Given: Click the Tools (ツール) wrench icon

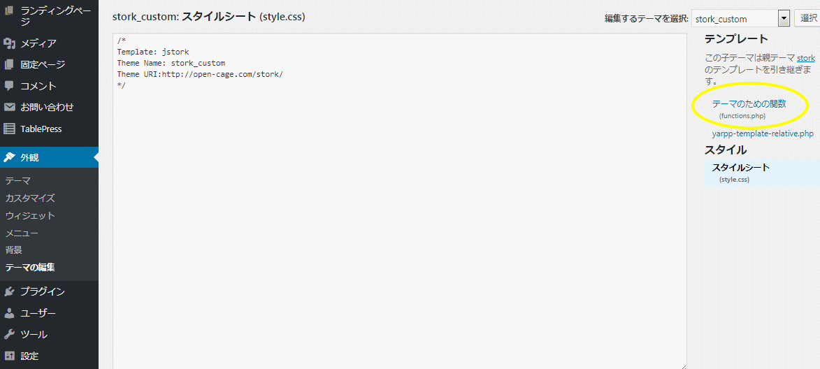Looking at the screenshot, I should coord(9,335).
